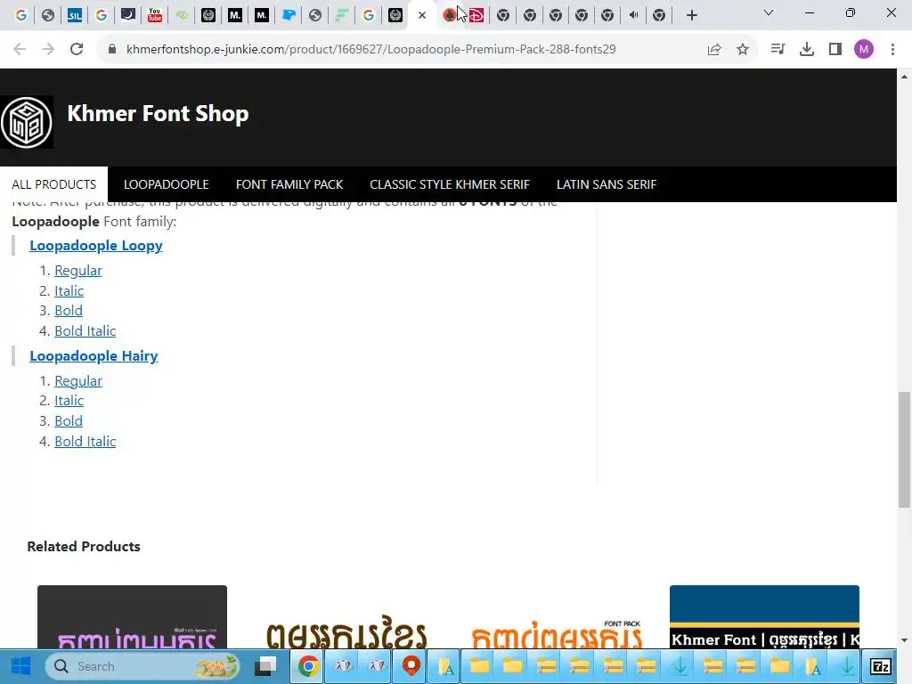Open Bold under Loopadoople Loopy

pyautogui.click(x=68, y=311)
